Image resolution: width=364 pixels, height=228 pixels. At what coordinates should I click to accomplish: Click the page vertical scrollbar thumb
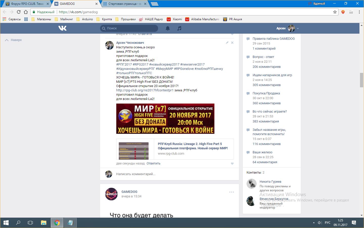click(362, 80)
